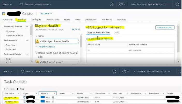Open the Datastores tab
This screenshot has height=104, width=182.
[91, 20]
